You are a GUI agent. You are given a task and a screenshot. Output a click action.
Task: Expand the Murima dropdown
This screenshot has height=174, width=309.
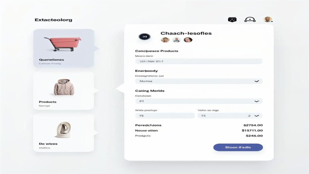[199, 81]
